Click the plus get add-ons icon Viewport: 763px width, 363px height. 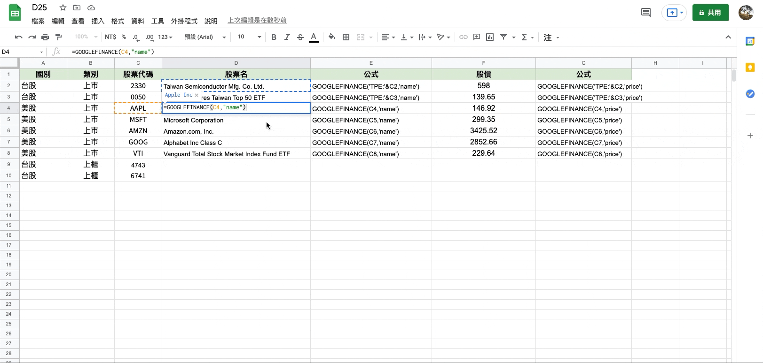point(750,136)
